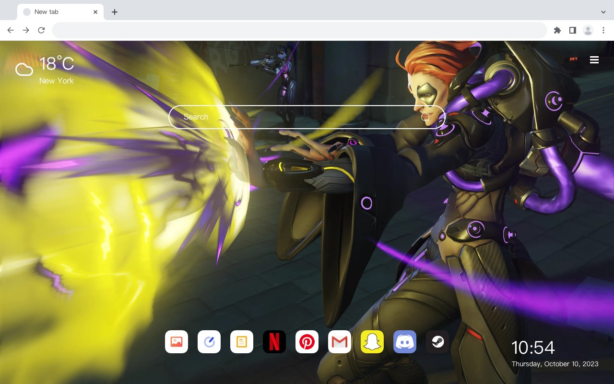Click the date Thursday, October 10, 2023

click(555, 364)
